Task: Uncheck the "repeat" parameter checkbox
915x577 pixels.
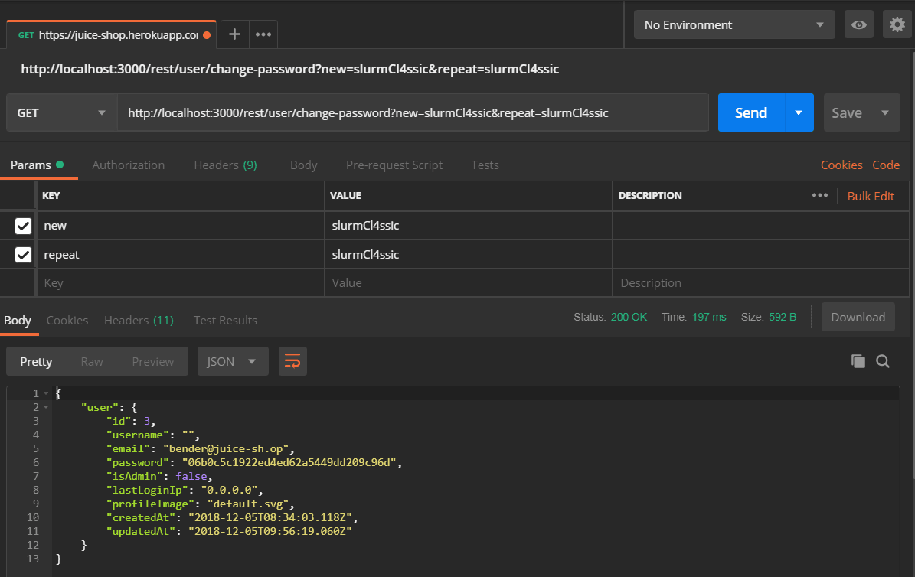Action: click(23, 254)
